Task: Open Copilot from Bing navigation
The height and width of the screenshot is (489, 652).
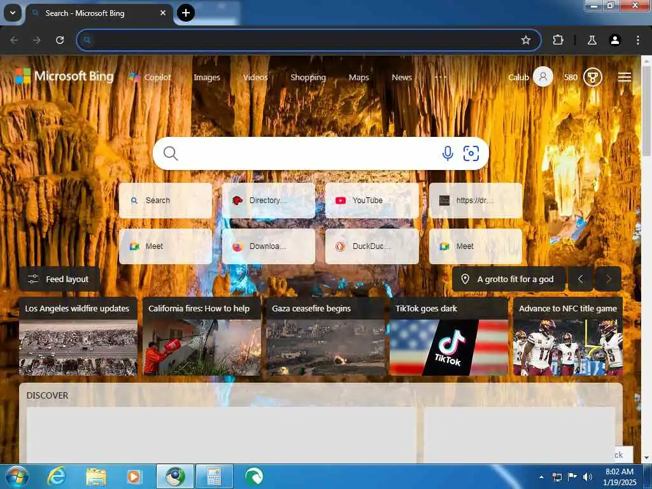Action: tap(150, 77)
